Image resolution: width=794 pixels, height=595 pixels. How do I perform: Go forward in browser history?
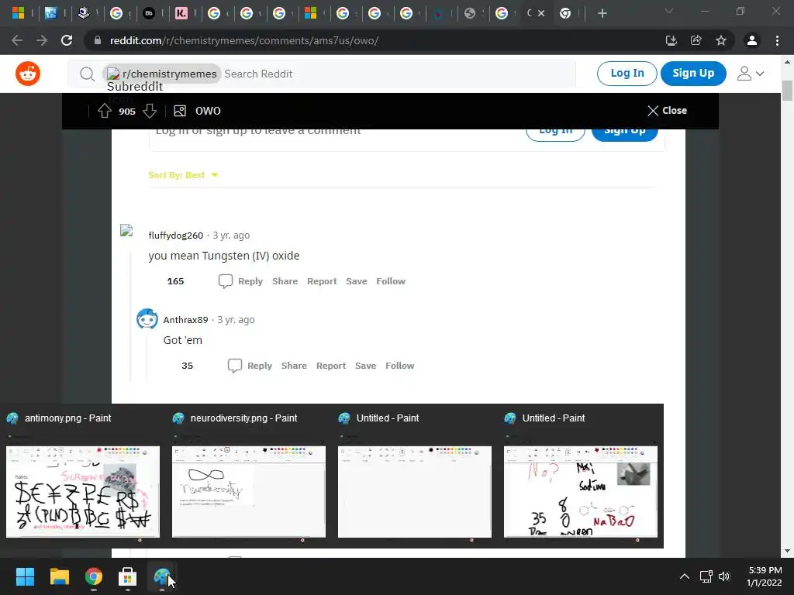[42, 40]
